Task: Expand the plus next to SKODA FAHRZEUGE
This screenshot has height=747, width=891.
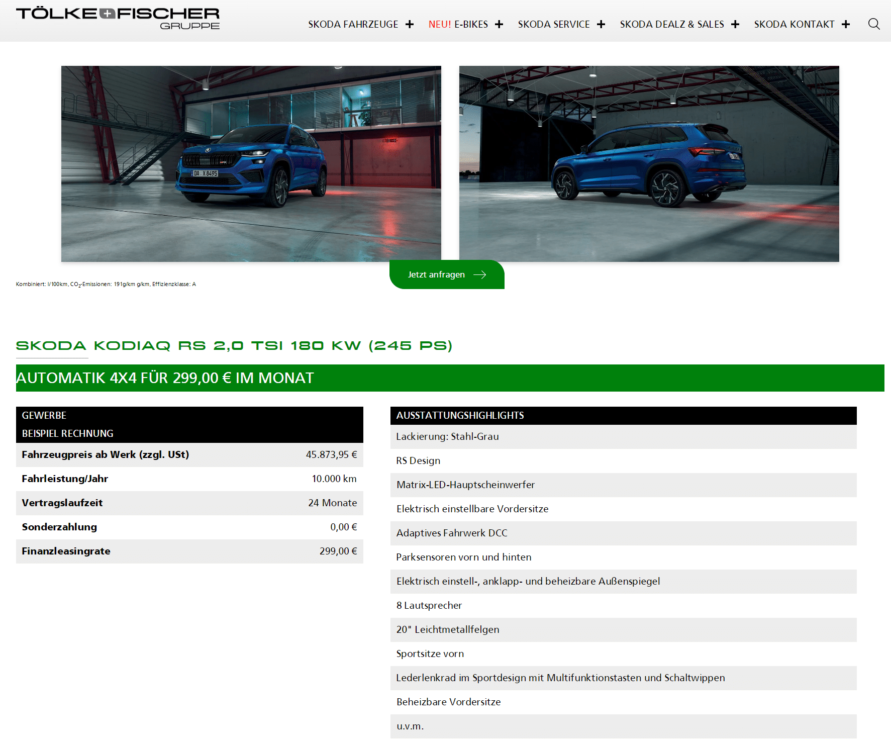Action: click(410, 24)
